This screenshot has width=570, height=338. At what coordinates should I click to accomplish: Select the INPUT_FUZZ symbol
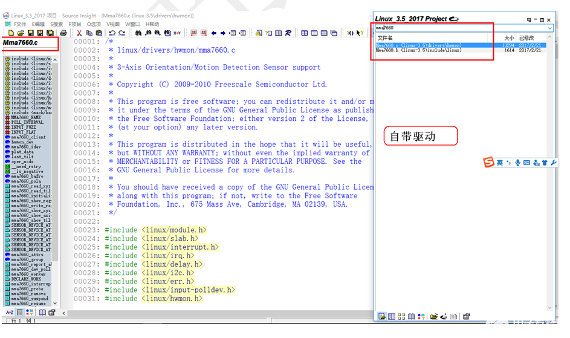pos(24,128)
